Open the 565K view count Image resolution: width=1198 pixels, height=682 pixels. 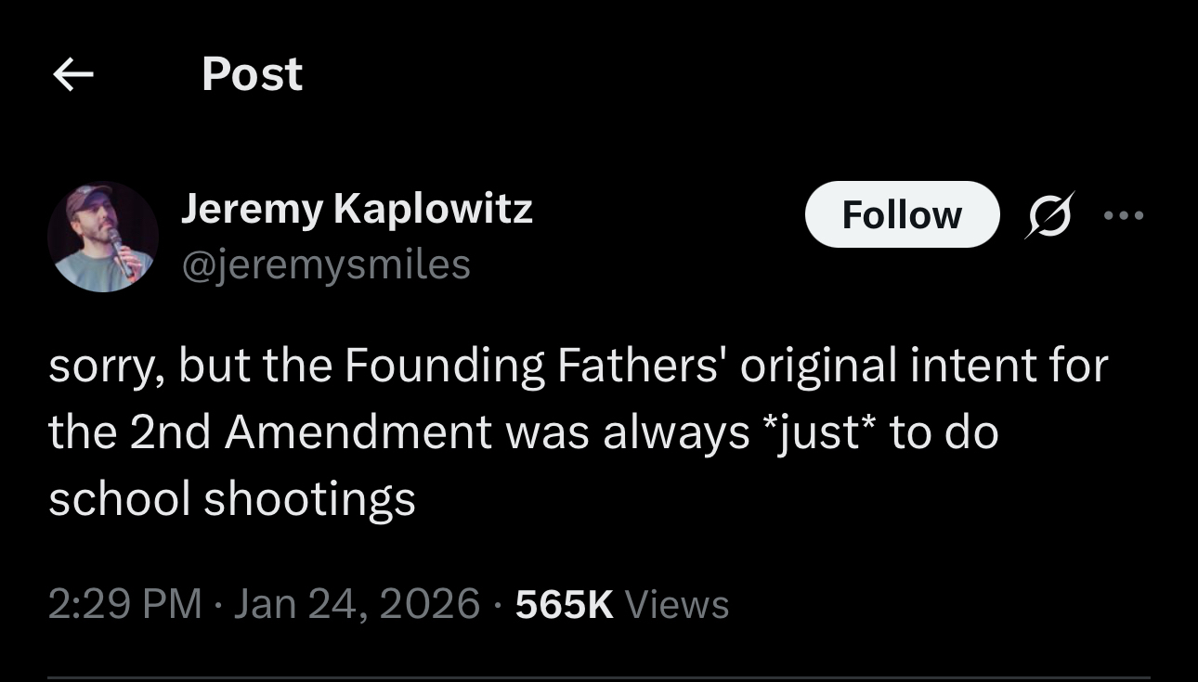(564, 604)
